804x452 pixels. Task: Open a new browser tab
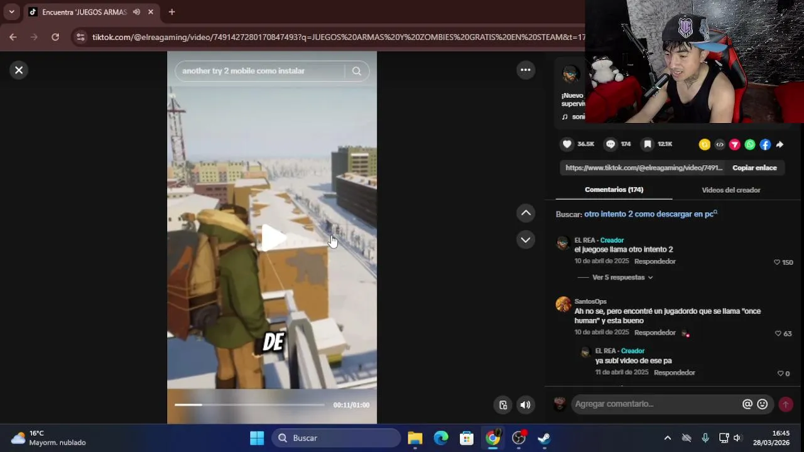coord(171,12)
